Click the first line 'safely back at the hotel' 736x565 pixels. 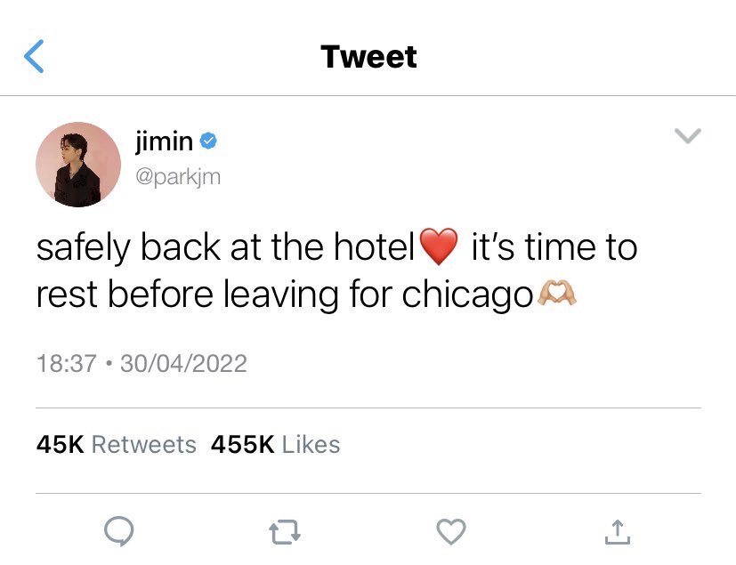226,247
